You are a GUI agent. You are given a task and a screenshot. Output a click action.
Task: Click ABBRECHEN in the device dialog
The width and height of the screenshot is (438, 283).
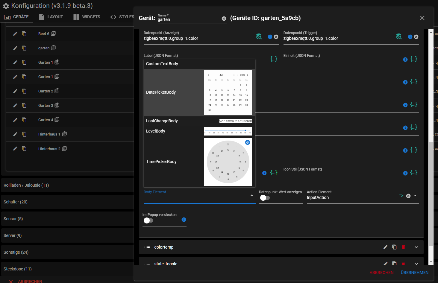(381, 273)
